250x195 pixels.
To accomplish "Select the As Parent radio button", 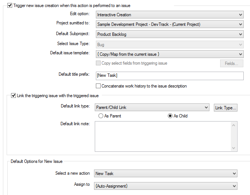I will click(x=101, y=116).
